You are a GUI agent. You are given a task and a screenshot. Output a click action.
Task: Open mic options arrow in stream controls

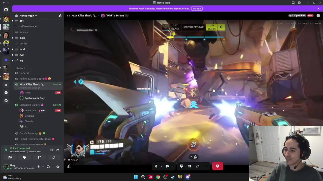[161, 166]
